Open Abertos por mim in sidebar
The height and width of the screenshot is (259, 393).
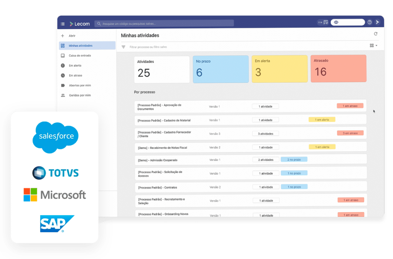pos(79,85)
